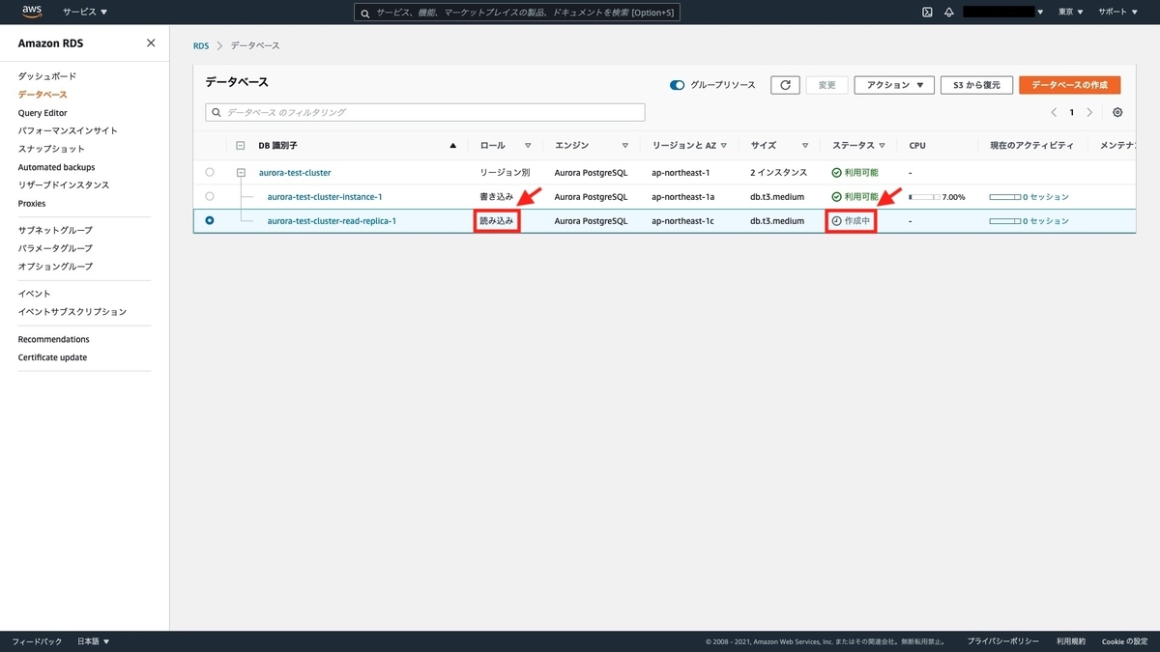Open Certificate update in the sidebar
Image resolution: width=1160 pixels, height=652 pixels.
tap(52, 357)
